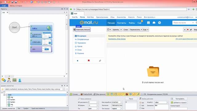The width and height of the screenshot is (197, 111).
Task: Click the blue microscope icon below canvas
Action: pyautogui.click(x=20, y=80)
